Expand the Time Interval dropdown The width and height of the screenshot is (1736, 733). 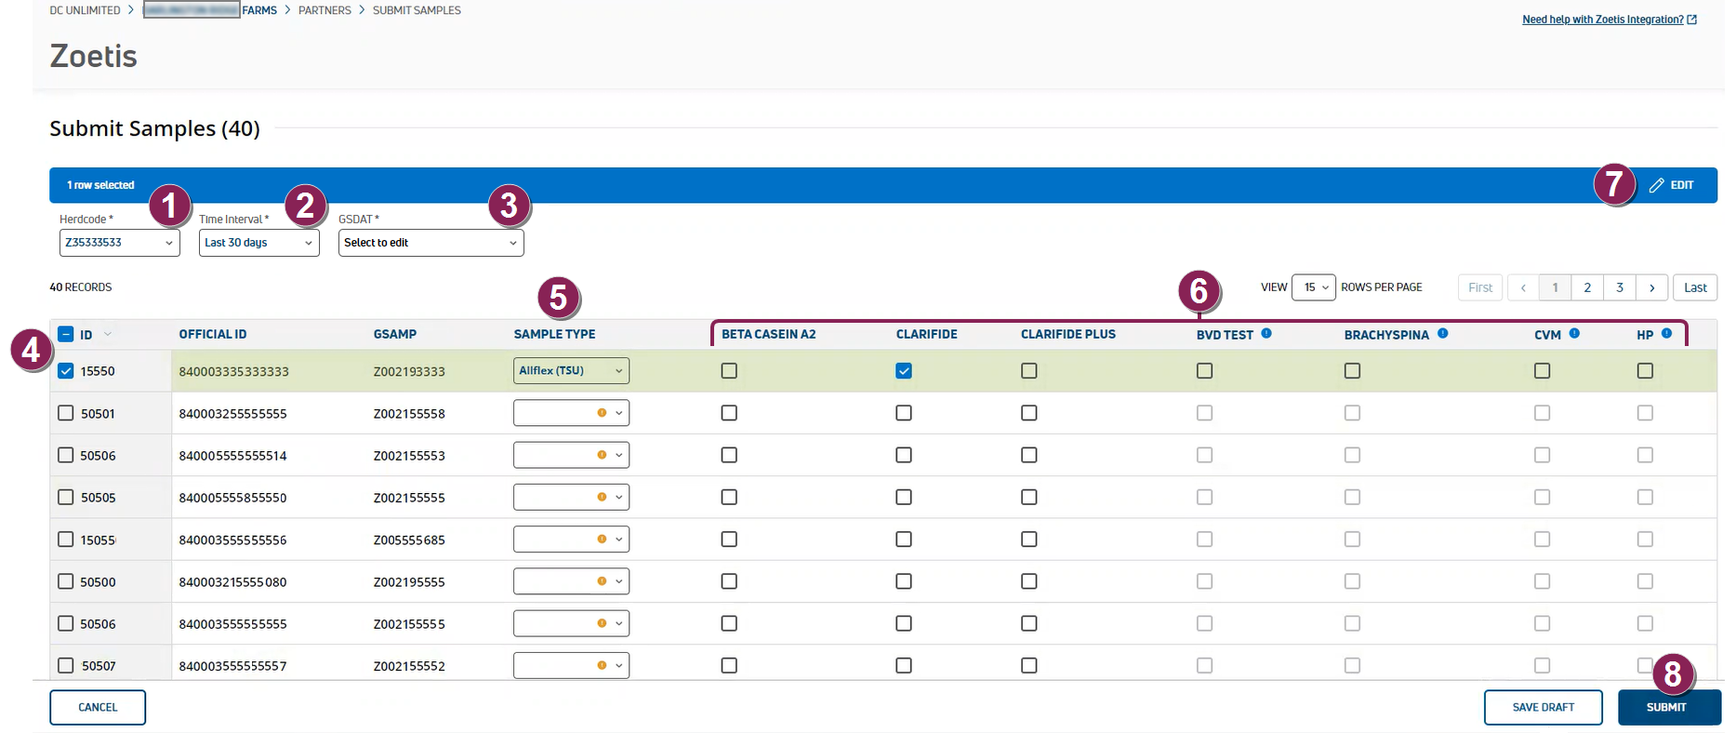[258, 243]
